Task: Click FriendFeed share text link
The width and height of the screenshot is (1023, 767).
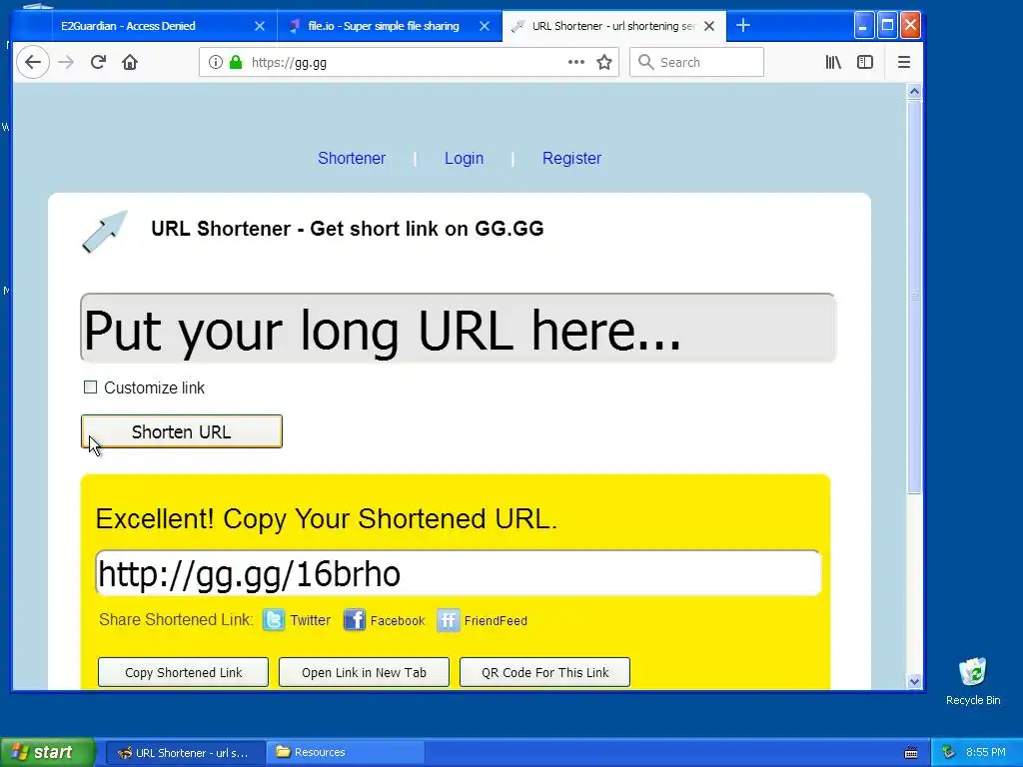Action: tap(496, 621)
